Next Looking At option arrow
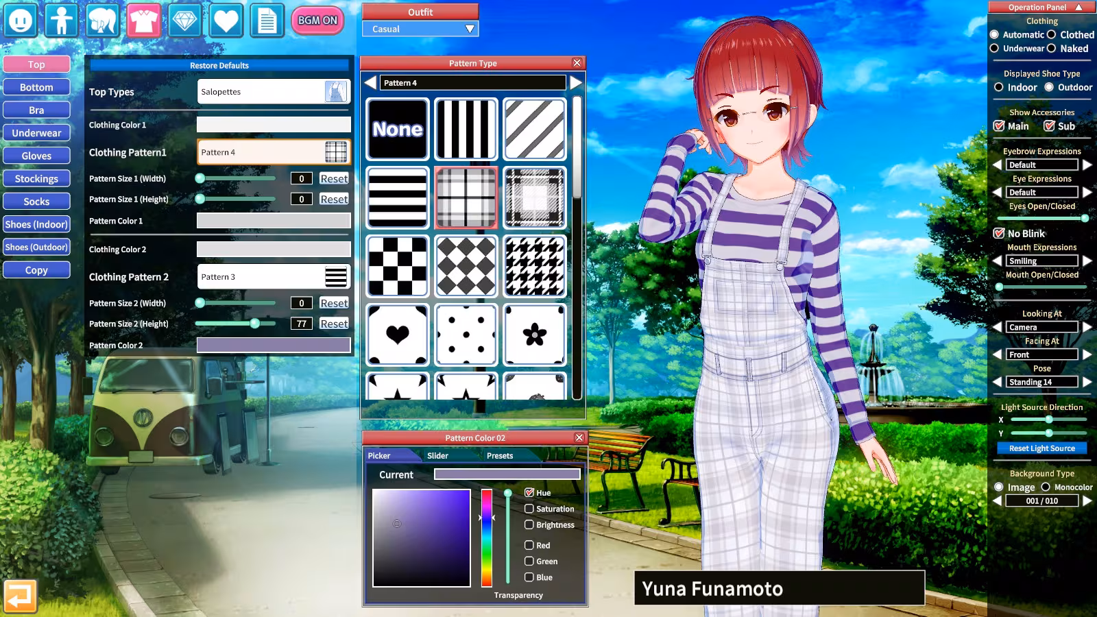This screenshot has height=617, width=1097. click(x=1087, y=327)
